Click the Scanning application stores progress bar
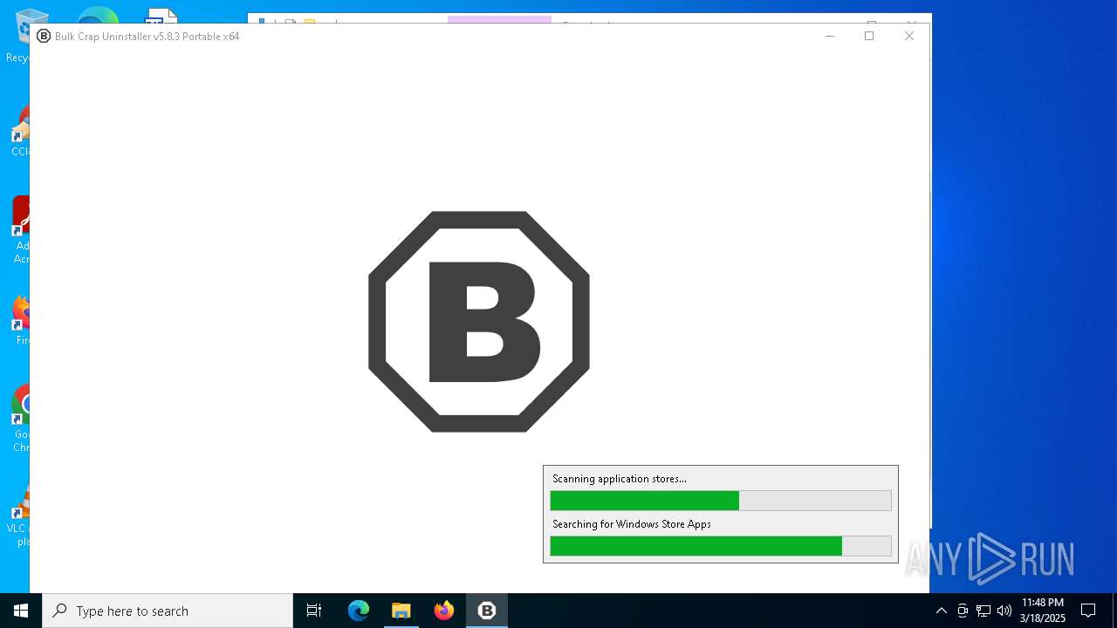The width and height of the screenshot is (1117, 628). click(x=721, y=500)
